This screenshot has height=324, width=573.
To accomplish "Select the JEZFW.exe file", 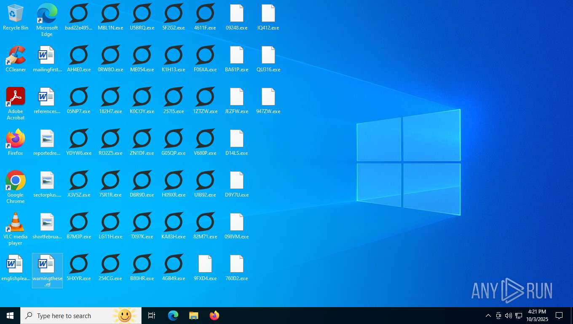I will click(x=237, y=101).
